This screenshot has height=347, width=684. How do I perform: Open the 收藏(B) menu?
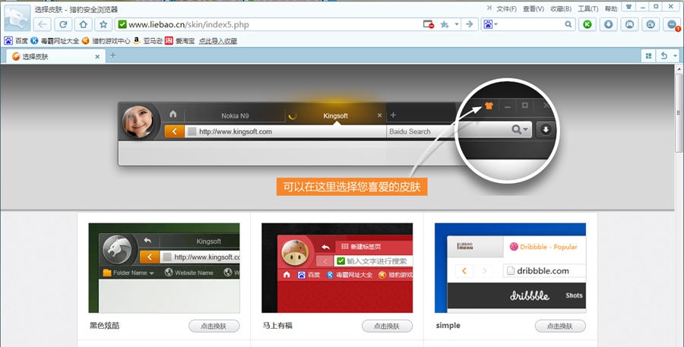561,8
